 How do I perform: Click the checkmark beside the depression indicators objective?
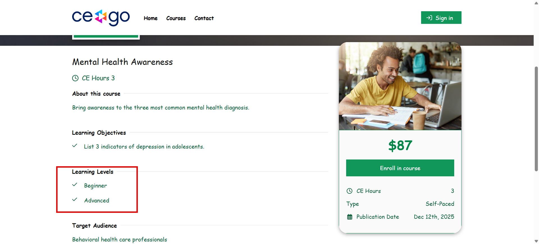75,146
